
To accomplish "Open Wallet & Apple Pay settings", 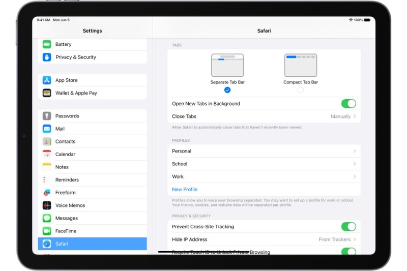I will pos(93,93).
